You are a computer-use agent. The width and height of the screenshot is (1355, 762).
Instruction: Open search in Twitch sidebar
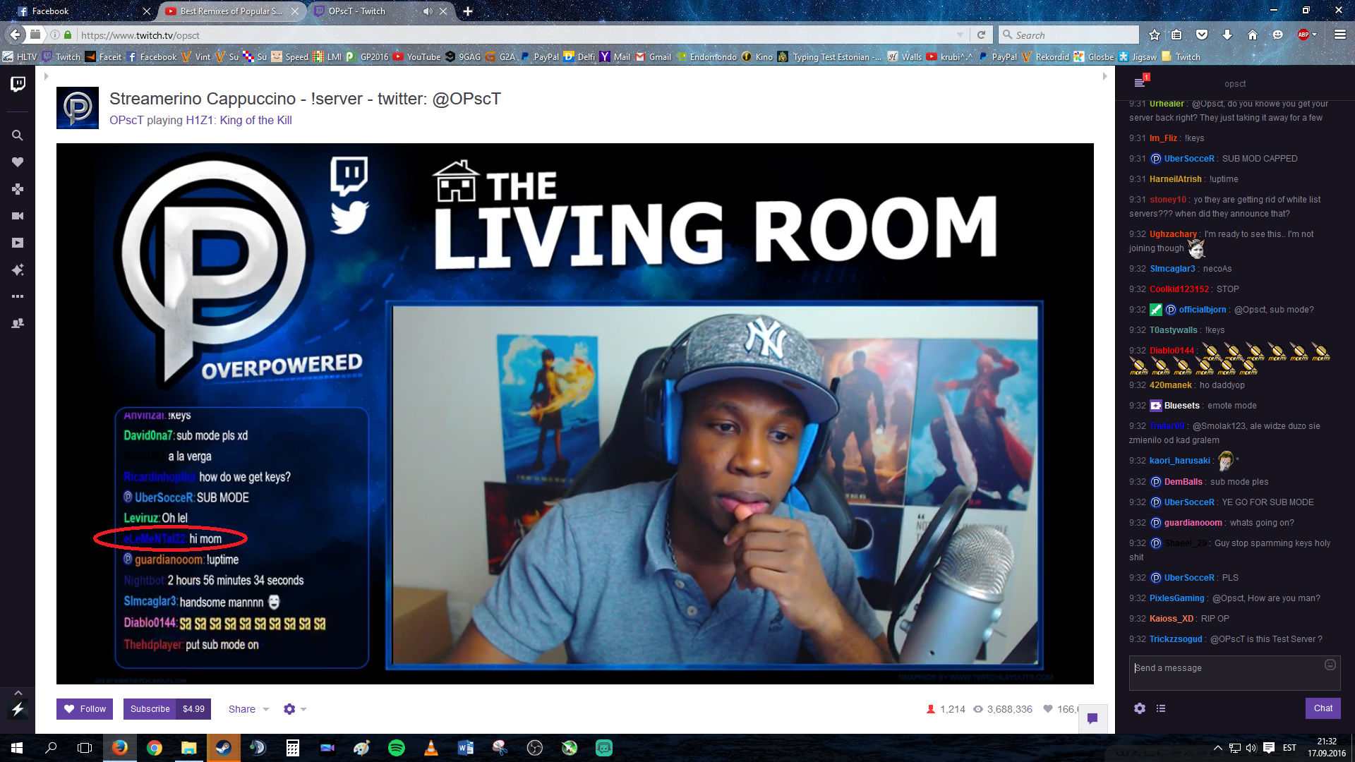point(18,135)
